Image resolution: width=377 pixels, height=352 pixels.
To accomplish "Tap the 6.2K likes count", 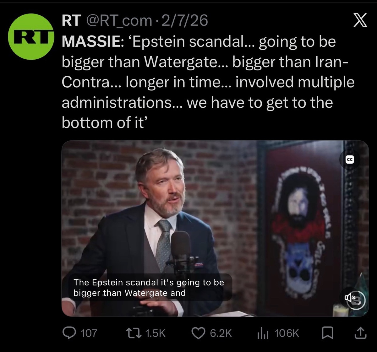I will tap(221, 333).
